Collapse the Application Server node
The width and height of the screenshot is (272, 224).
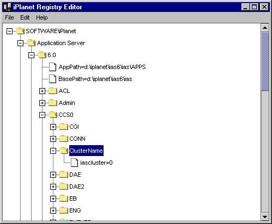coord(20,43)
